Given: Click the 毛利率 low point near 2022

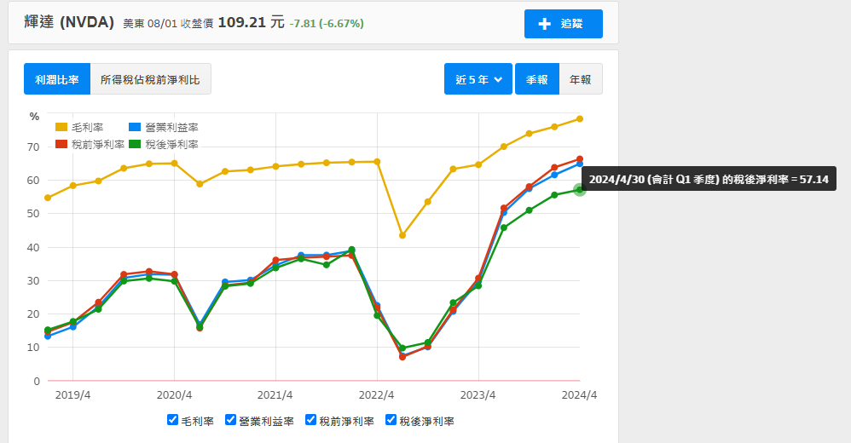Looking at the screenshot, I should click(402, 235).
